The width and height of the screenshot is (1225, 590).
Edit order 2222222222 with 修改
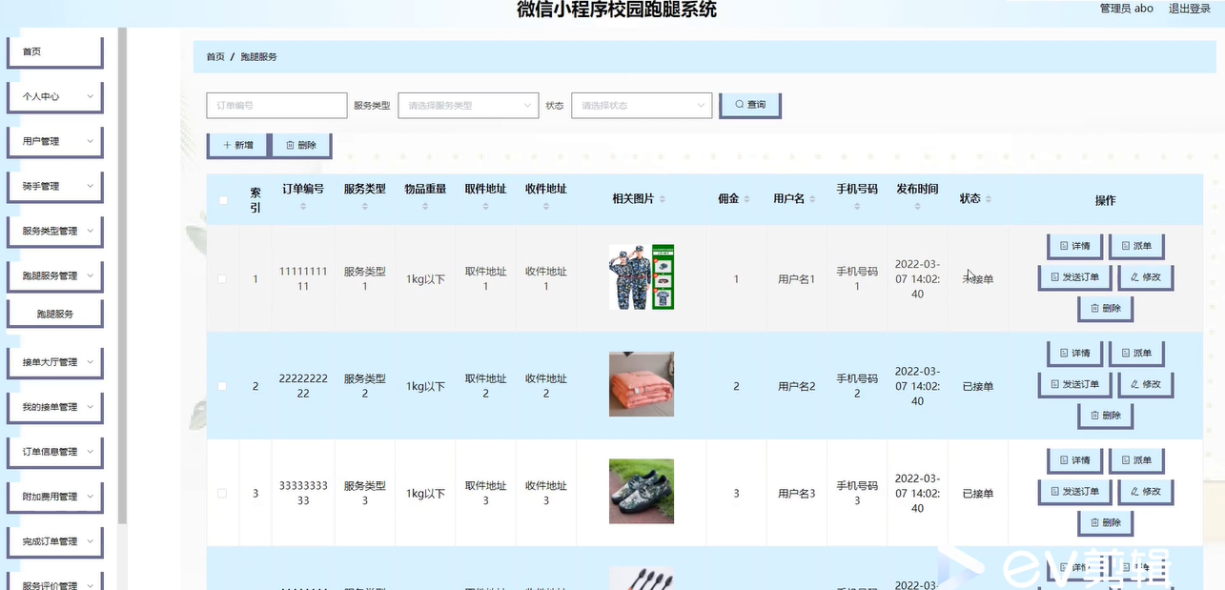1145,384
